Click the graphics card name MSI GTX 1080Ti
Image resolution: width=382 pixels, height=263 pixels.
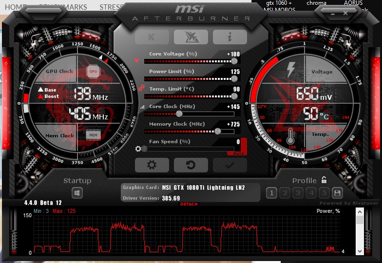pos(204,188)
